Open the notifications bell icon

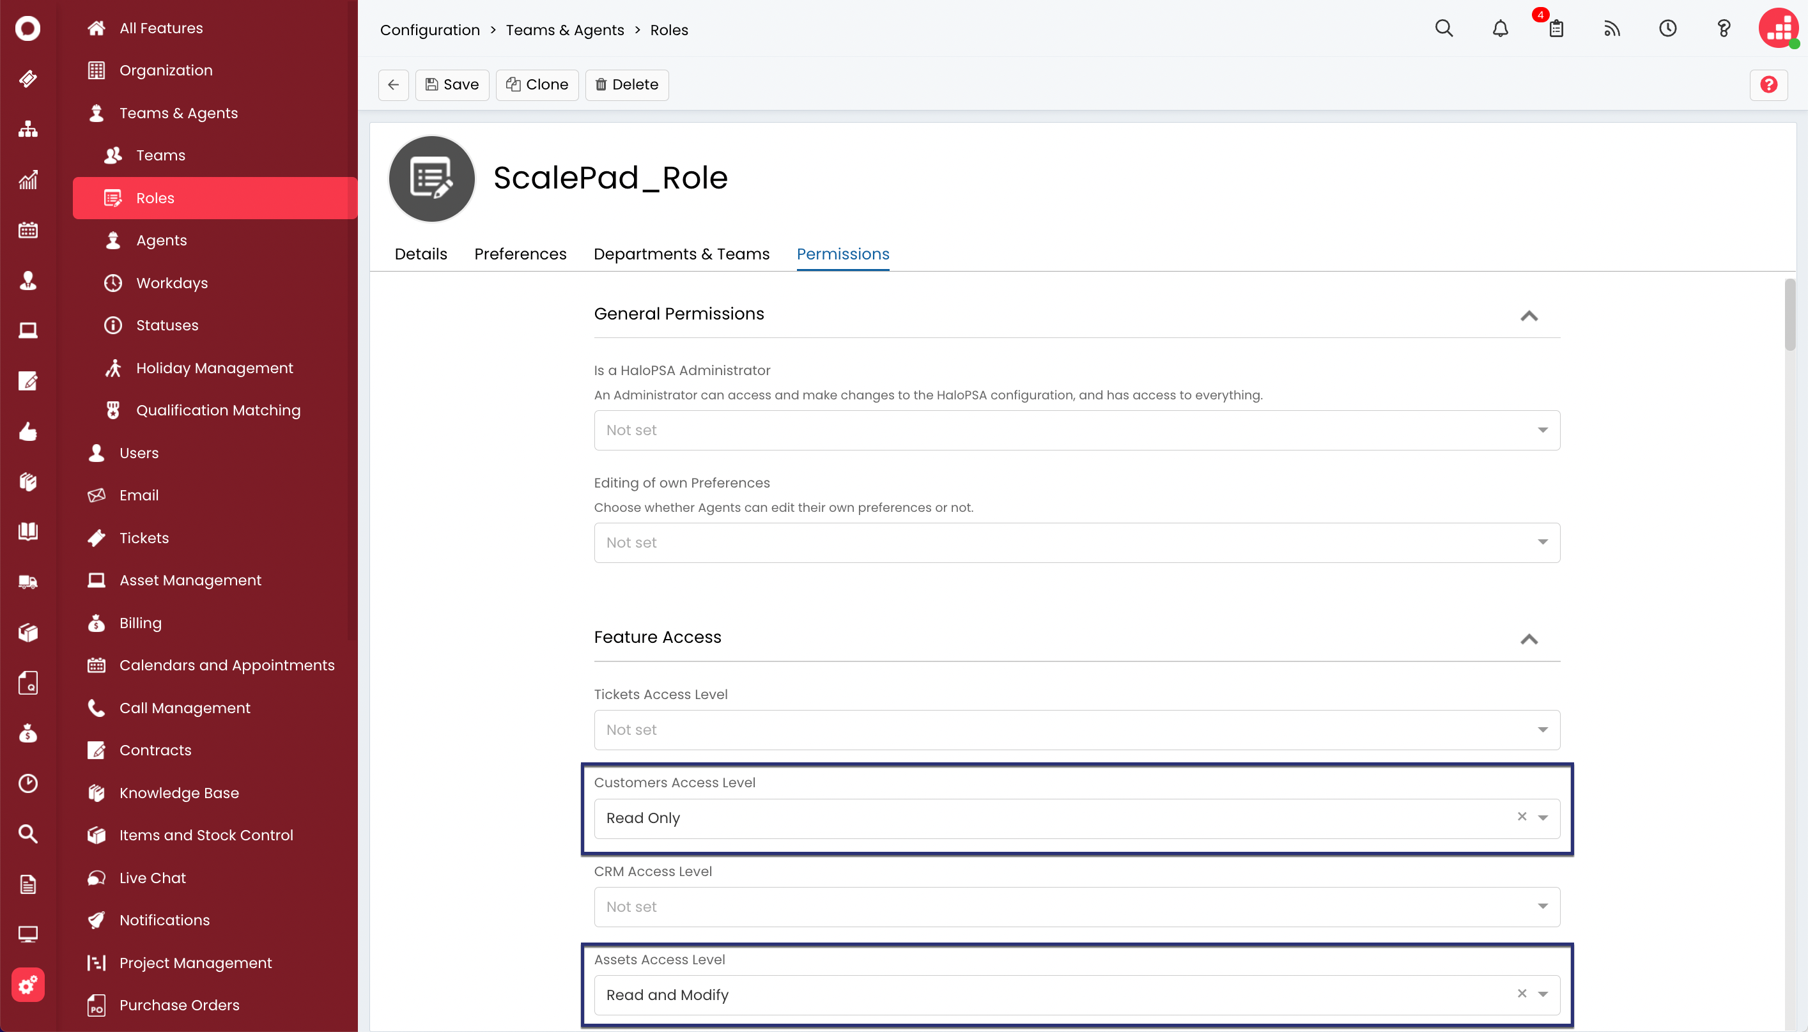pos(1500,28)
